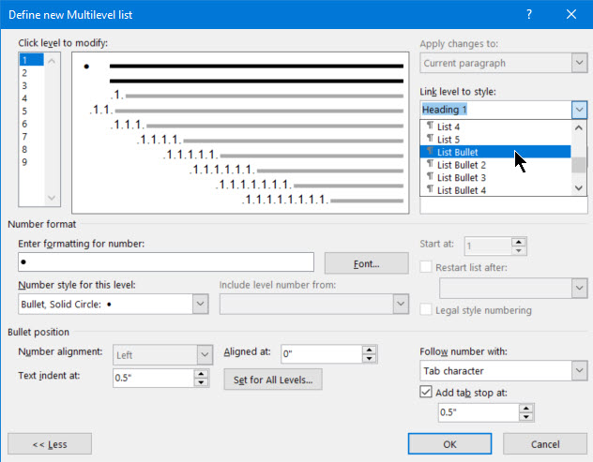Click the Heading 1 style field
Screen dimensions: 593x462
(x=495, y=110)
